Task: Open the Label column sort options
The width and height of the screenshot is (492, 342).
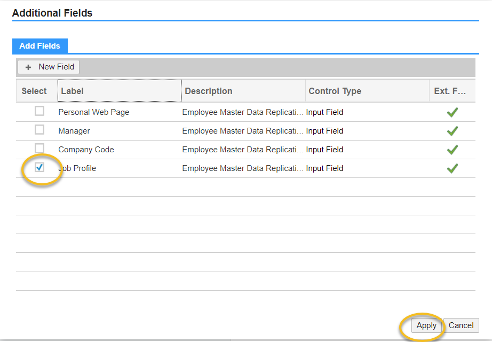Action: 71,91
